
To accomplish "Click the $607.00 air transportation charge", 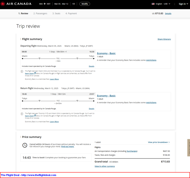I will coord(166,151).
